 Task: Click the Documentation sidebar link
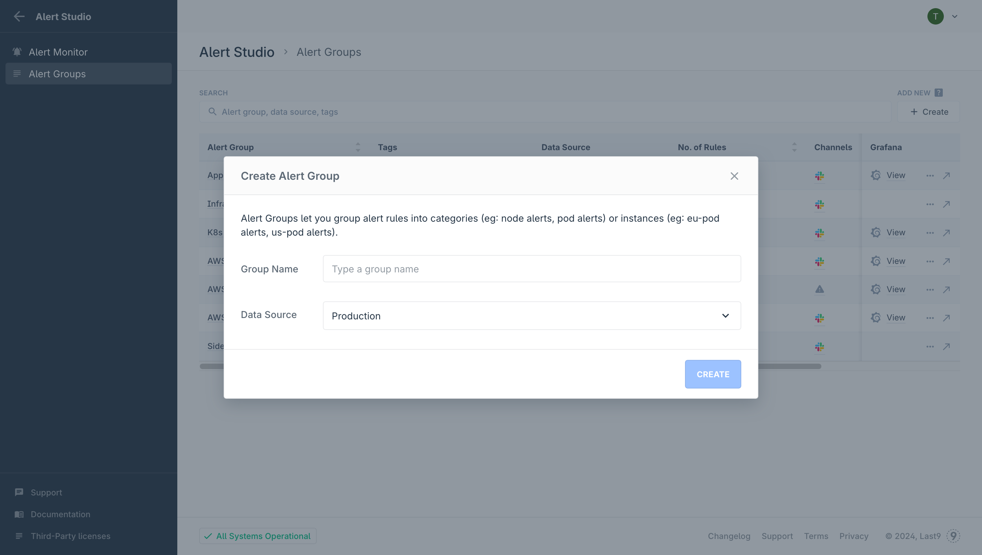[x=60, y=513]
